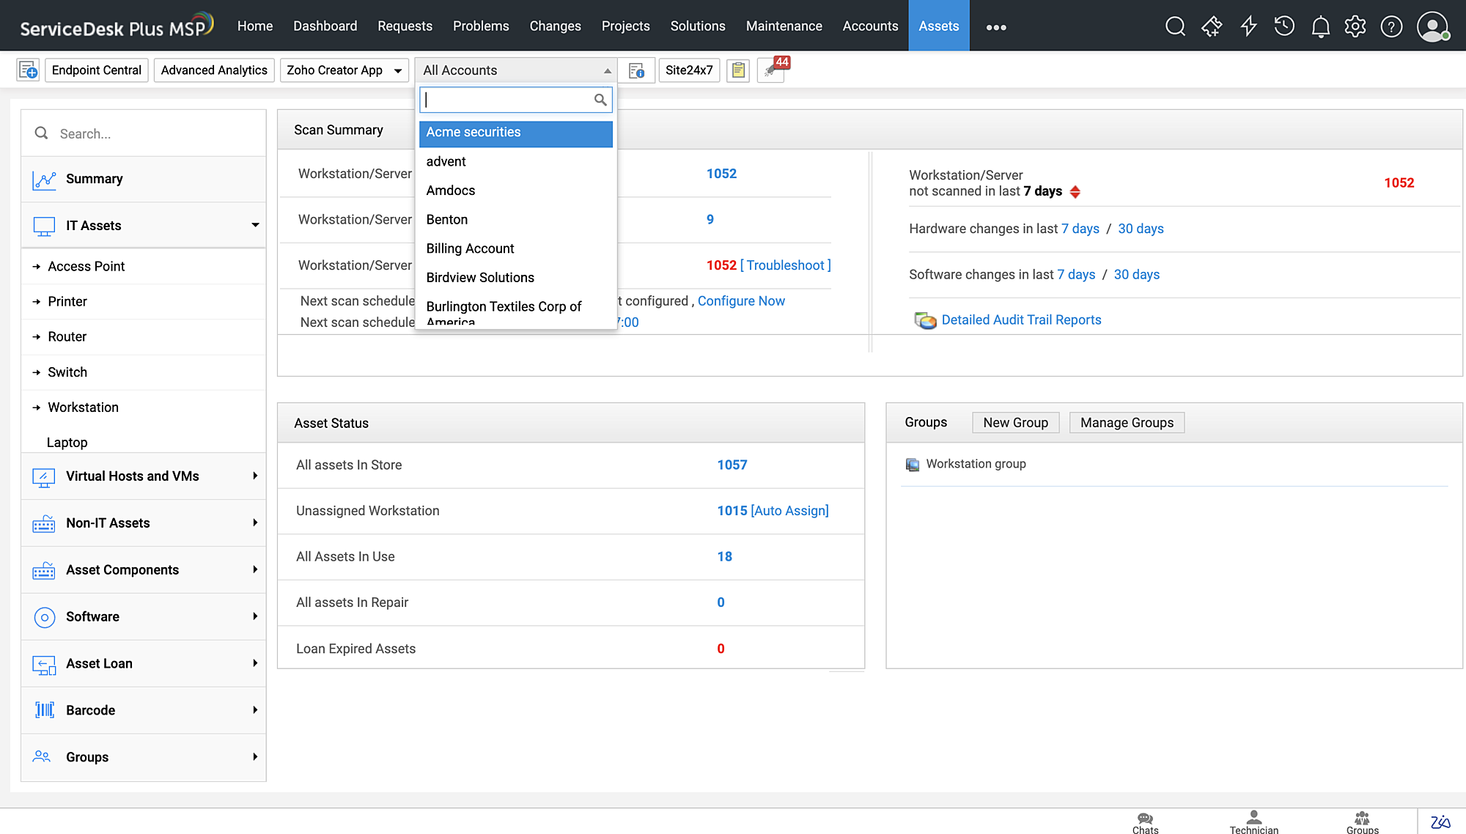Expand Virtual Hosts and VMs section
1466x834 pixels.
click(x=254, y=476)
